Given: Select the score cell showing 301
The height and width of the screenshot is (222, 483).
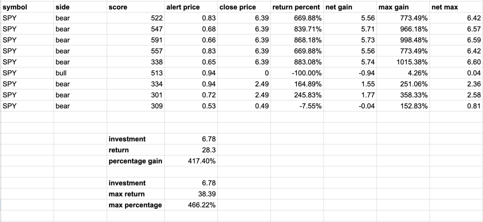Looking at the screenshot, I should 135,95.
